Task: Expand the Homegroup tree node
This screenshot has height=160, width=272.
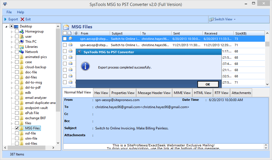Action: (12, 32)
